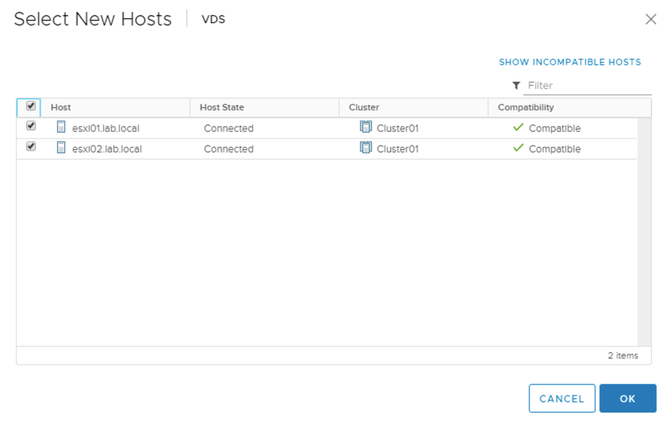
Task: Click the green checkmark for esxi01 compatibility
Action: click(x=518, y=127)
